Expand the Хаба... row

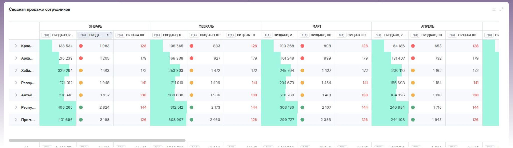16,71
